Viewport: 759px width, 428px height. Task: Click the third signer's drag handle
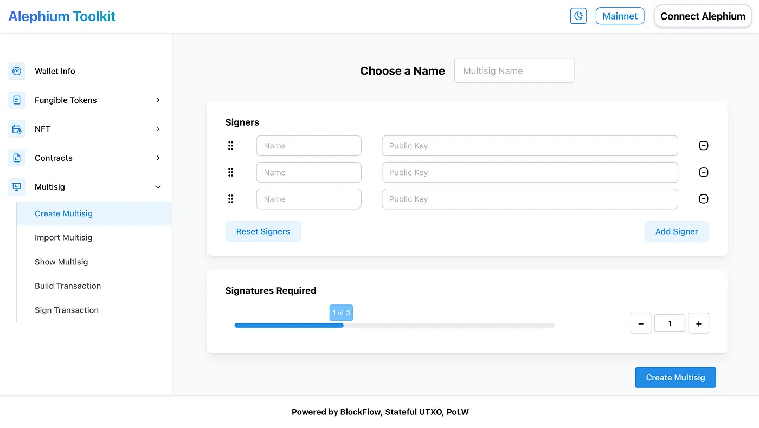click(230, 199)
